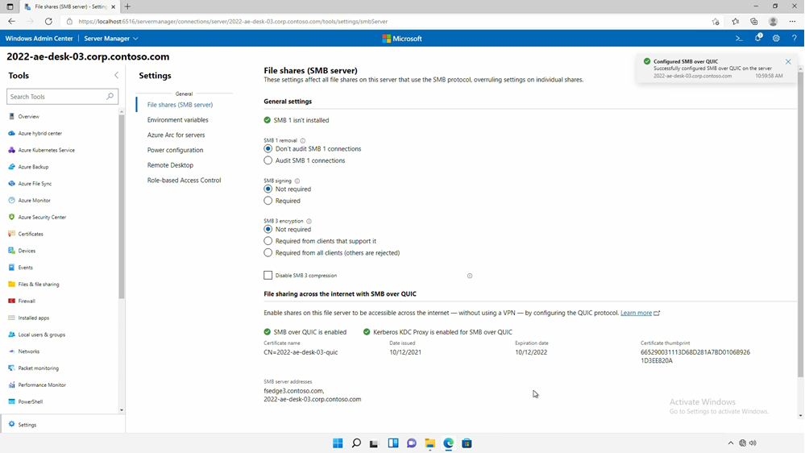The image size is (805, 453).
Task: Open browser settings and more menu
Action: click(x=792, y=22)
